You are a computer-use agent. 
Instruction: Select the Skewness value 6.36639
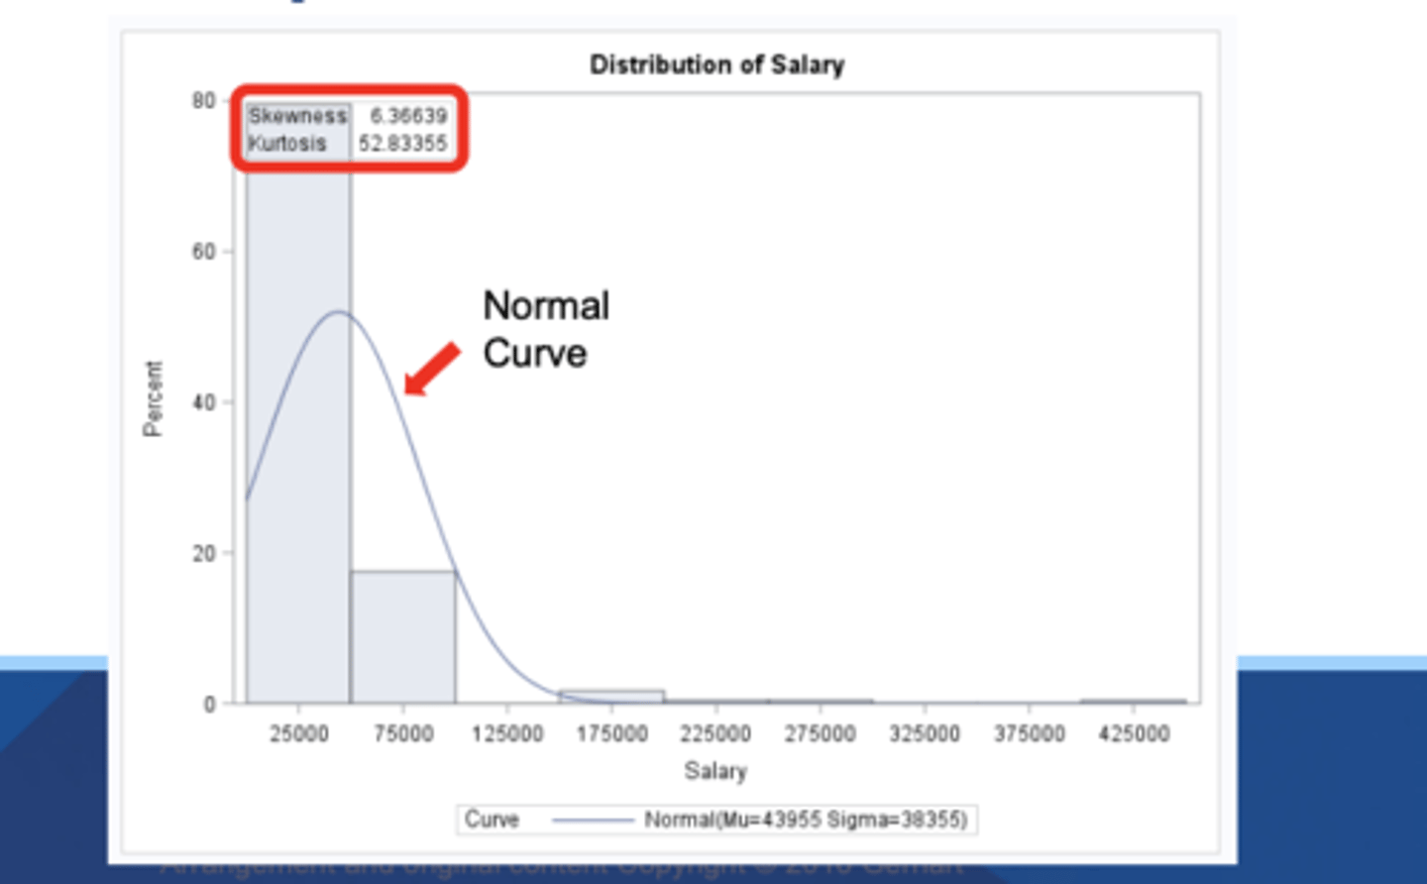click(408, 116)
